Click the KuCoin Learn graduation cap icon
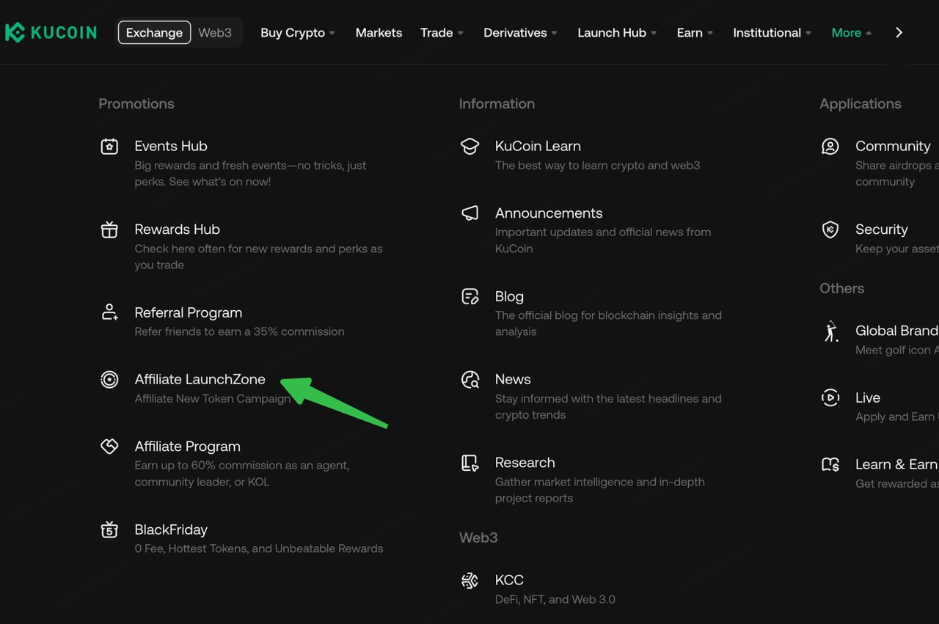939x624 pixels. [469, 147]
